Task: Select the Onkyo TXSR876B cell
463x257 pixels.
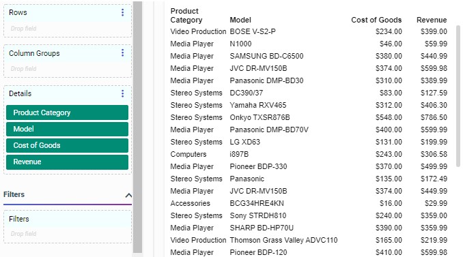Action: pos(260,118)
